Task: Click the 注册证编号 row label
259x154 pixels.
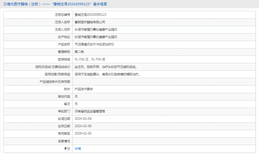Action: pyautogui.click(x=62, y=15)
